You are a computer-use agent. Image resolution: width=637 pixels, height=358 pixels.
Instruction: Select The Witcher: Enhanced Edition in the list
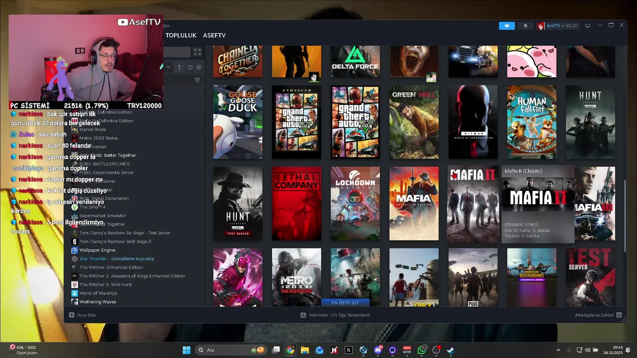tap(111, 267)
